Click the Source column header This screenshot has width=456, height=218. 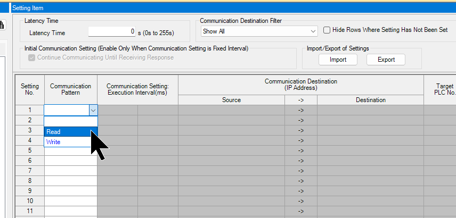click(x=232, y=100)
